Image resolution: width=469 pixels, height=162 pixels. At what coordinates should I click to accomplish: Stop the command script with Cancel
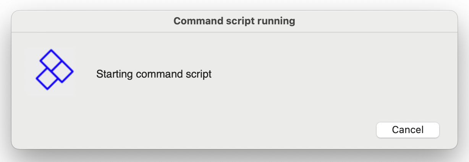point(408,130)
